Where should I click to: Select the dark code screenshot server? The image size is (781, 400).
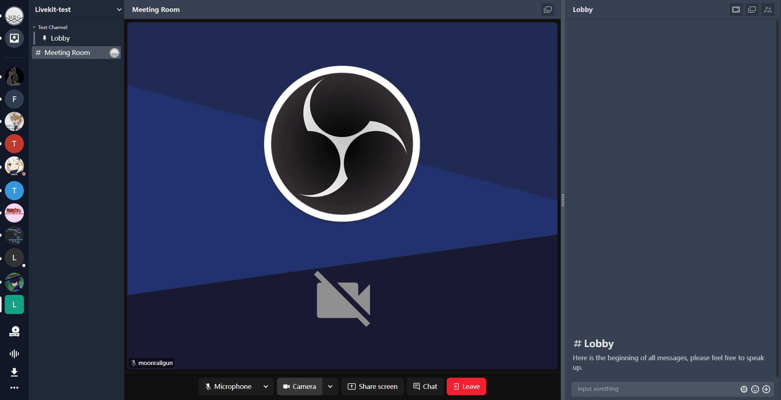coord(14,235)
